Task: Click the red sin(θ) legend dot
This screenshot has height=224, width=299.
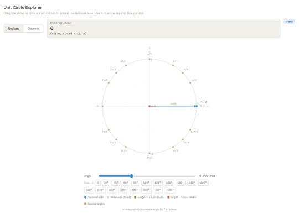Action: (168, 197)
